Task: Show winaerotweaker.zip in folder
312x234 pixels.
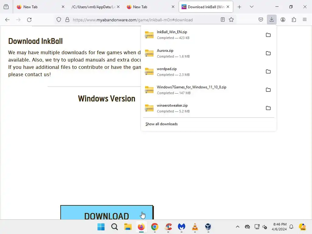Action: point(268,108)
